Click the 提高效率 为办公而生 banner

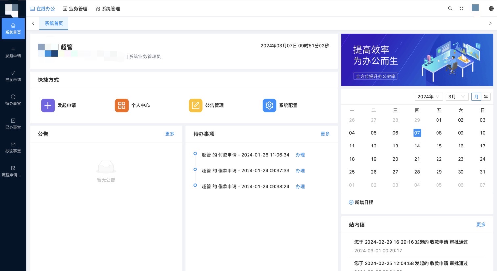pos(417,60)
